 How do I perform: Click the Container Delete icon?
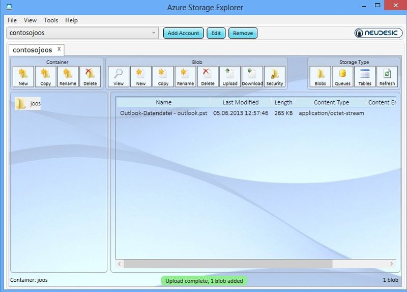pyautogui.click(x=90, y=77)
